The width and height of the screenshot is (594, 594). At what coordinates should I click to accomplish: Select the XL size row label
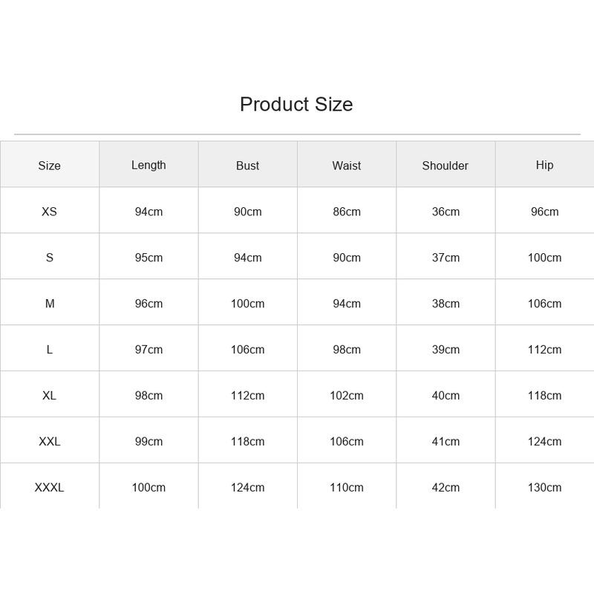[49, 396]
